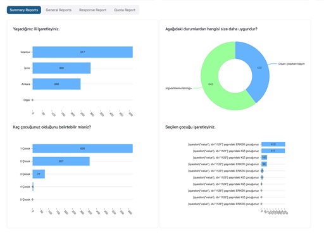Click the İstanbul bar showing 517
The width and height of the screenshot is (324, 240).
tap(83, 52)
